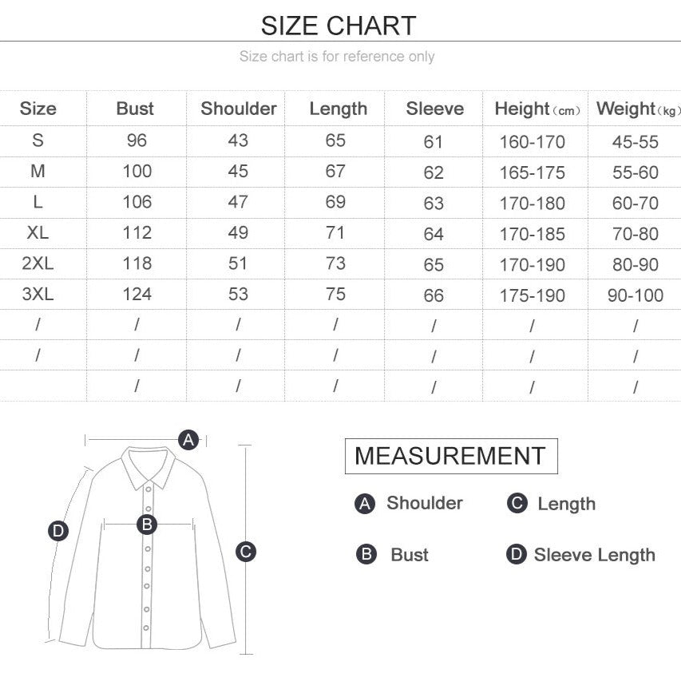Select the Bust column header
This screenshot has height=681, width=681.
[x=135, y=109]
